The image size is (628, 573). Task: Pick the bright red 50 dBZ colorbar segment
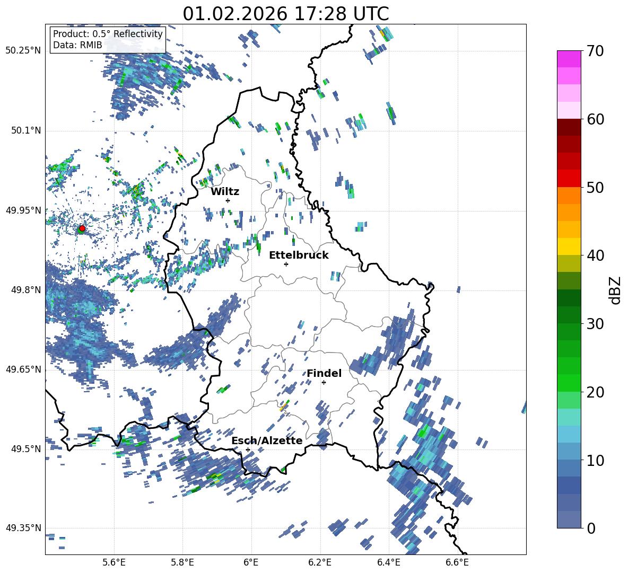coord(569,178)
